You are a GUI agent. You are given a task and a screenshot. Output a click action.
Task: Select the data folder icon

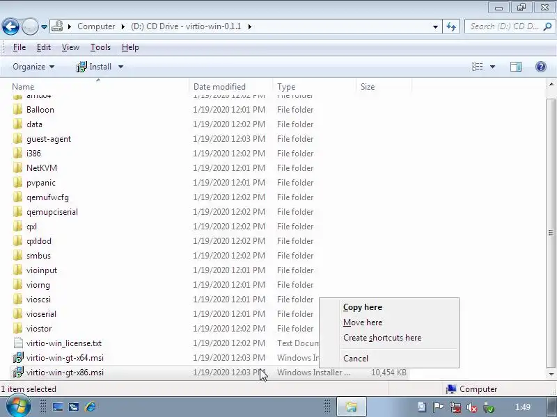[17, 124]
